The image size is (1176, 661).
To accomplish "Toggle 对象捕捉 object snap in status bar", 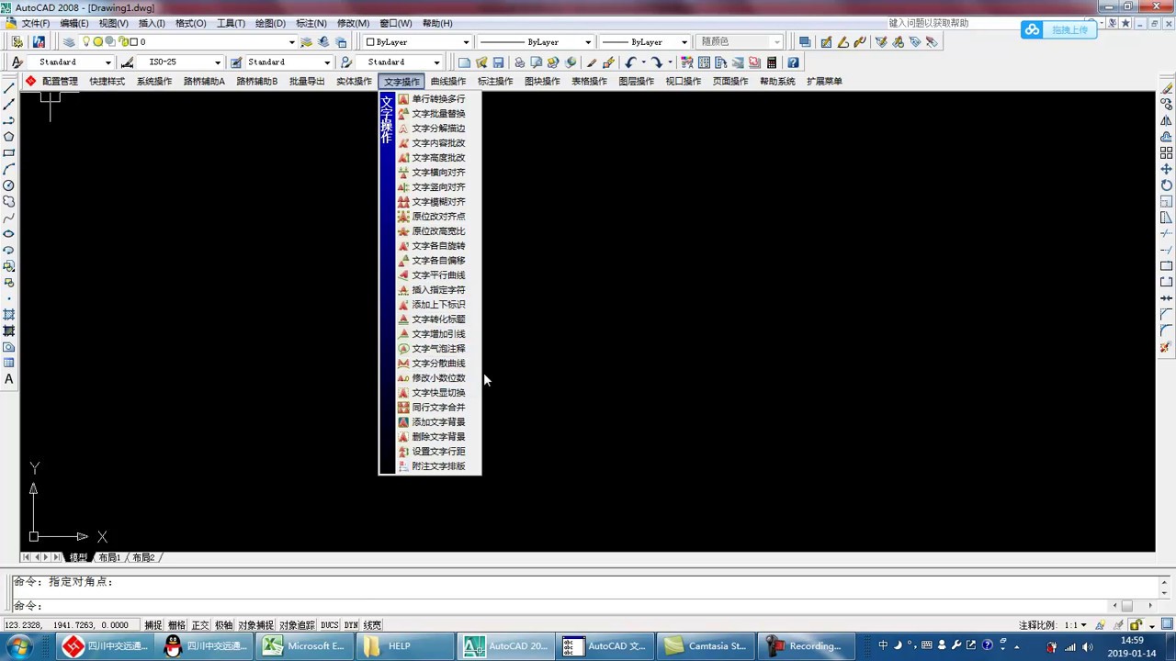I will coord(256,625).
